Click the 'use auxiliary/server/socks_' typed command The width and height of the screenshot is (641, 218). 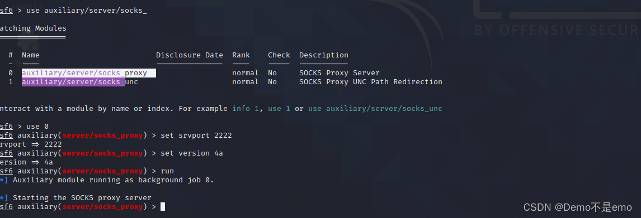[87, 11]
